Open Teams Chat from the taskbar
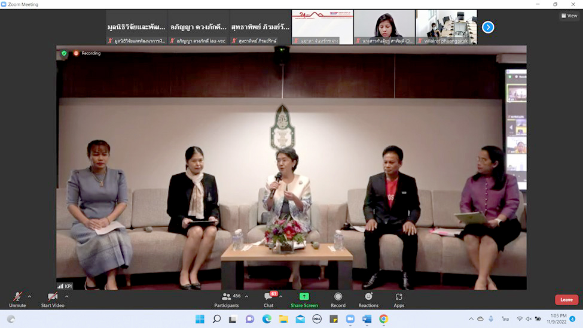This screenshot has height=328, width=583. coord(249,319)
